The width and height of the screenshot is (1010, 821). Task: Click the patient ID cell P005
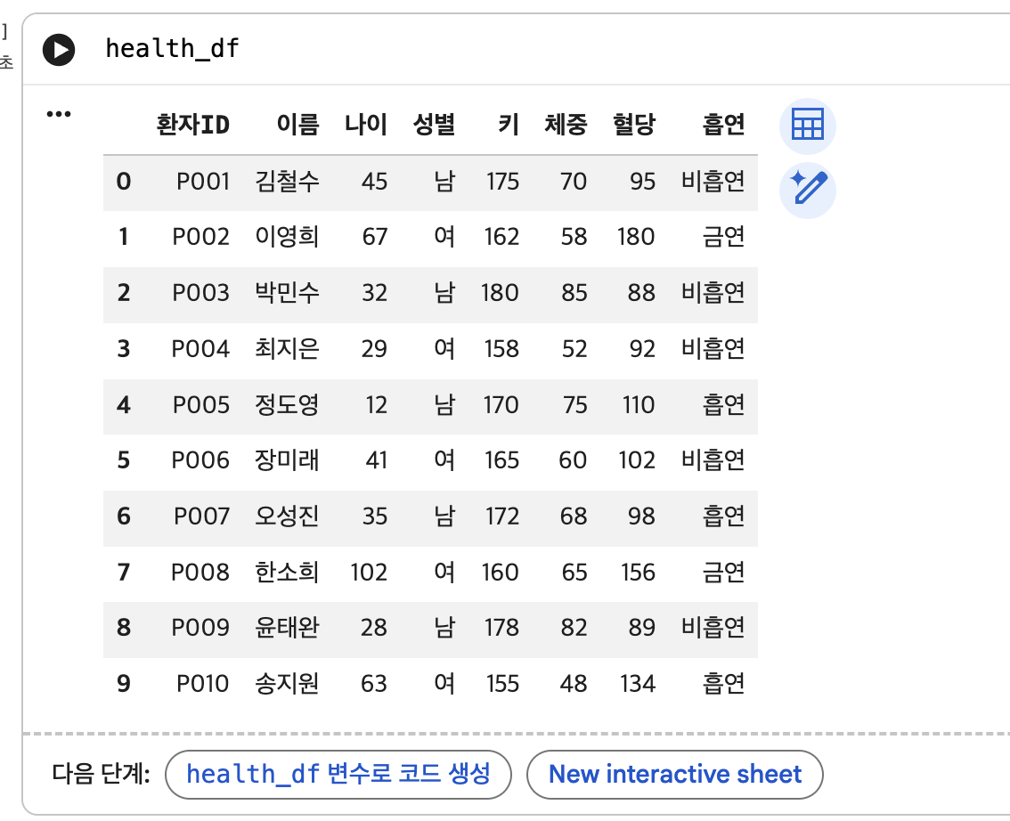click(201, 405)
